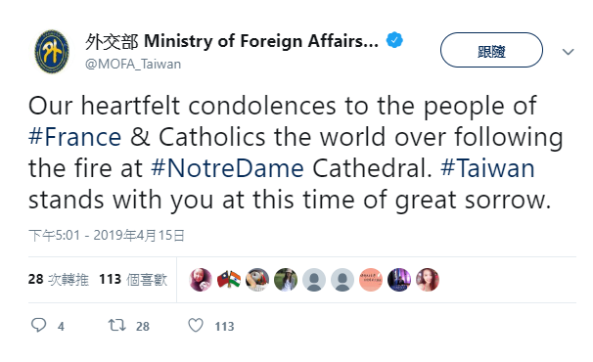
Task: Open the #Taiwan hashtag link
Action: click(x=488, y=168)
